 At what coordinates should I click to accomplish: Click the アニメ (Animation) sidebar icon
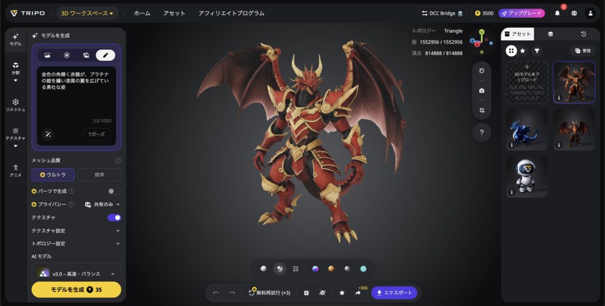tap(15, 171)
